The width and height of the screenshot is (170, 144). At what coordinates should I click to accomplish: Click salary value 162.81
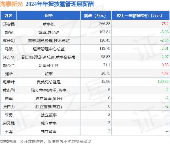pyautogui.click(x=105, y=32)
